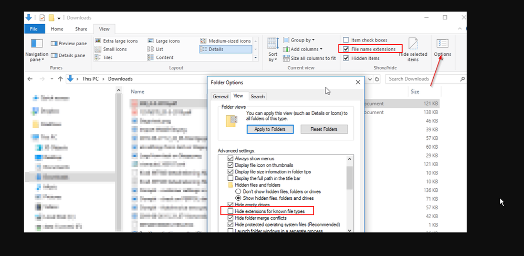Choose Tiles layout
Image resolution: width=524 pixels, height=256 pixels.
[x=103, y=57]
